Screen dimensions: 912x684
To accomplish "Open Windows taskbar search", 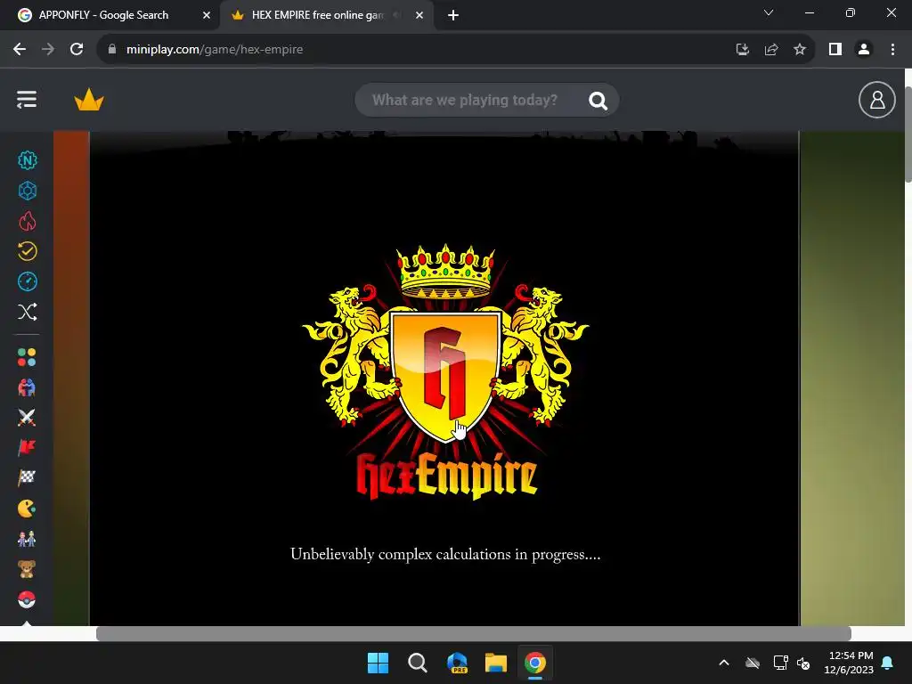I will click(x=417, y=663).
